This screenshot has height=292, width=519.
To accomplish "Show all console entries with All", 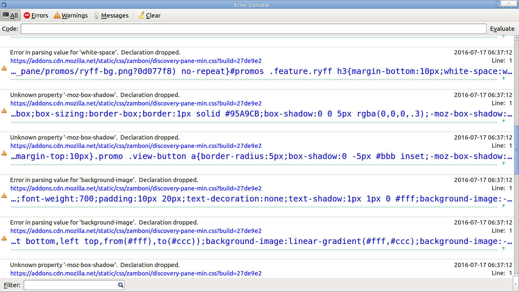I will point(11,15).
